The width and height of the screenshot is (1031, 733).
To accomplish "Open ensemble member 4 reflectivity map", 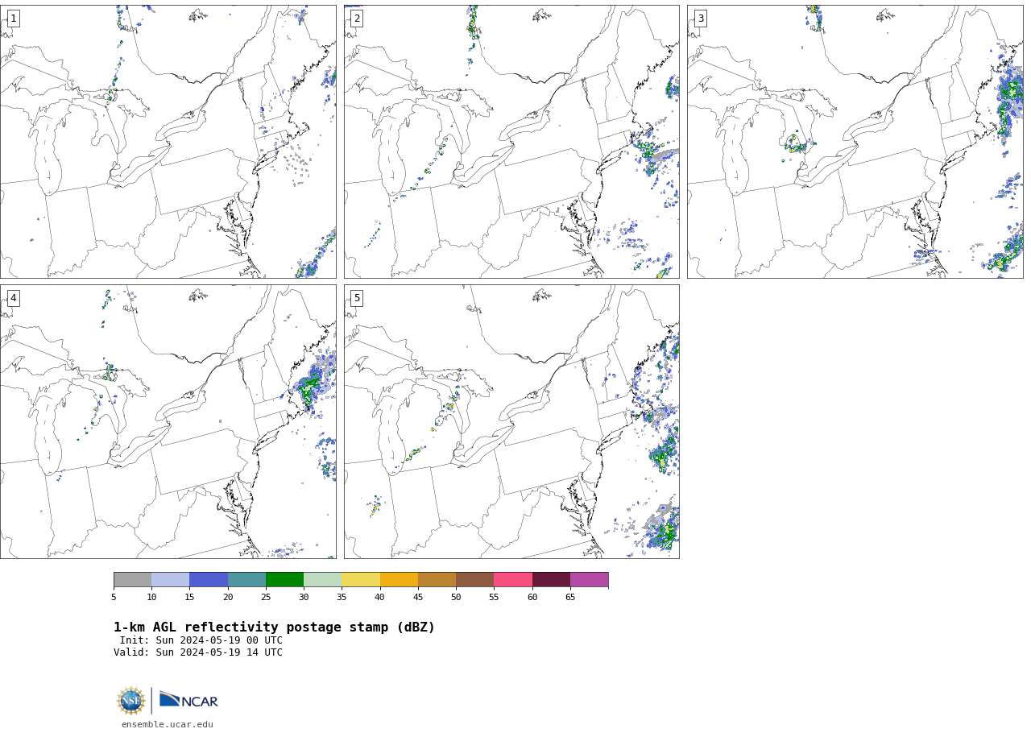I will point(168,421).
